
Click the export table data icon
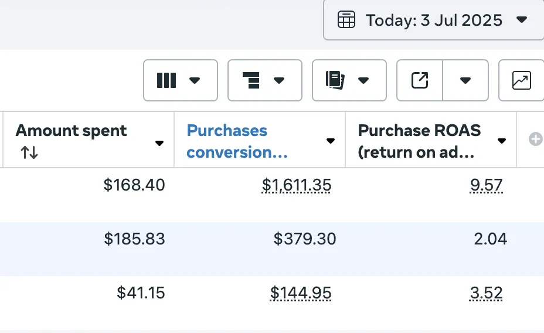coord(420,80)
